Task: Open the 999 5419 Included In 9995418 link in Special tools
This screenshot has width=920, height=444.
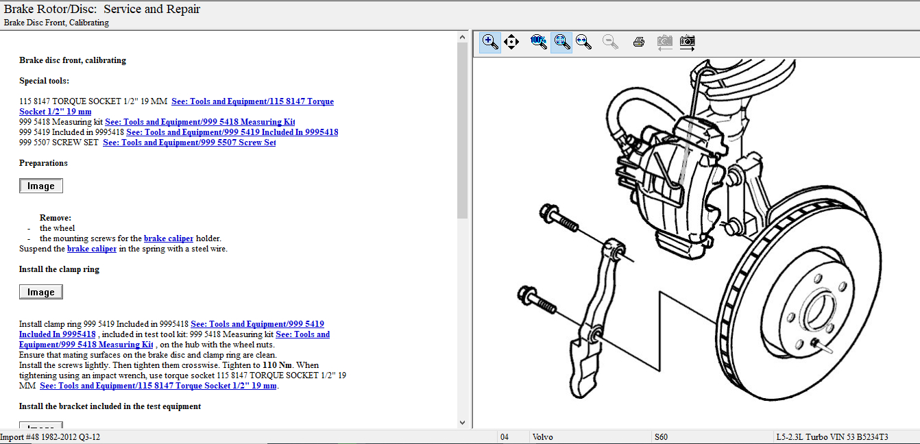Action: point(232,132)
